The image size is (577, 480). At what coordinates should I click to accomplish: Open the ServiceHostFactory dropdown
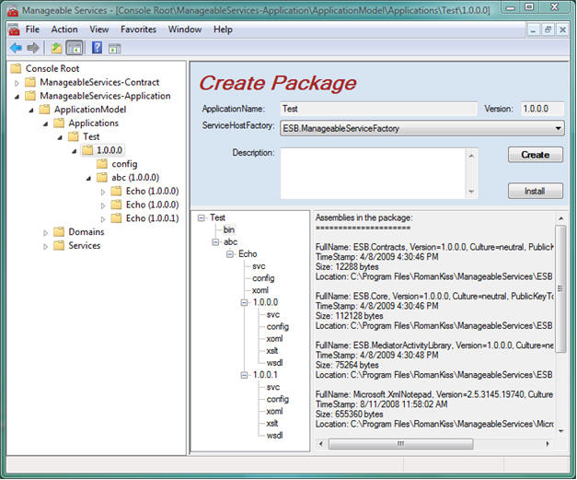pos(558,129)
